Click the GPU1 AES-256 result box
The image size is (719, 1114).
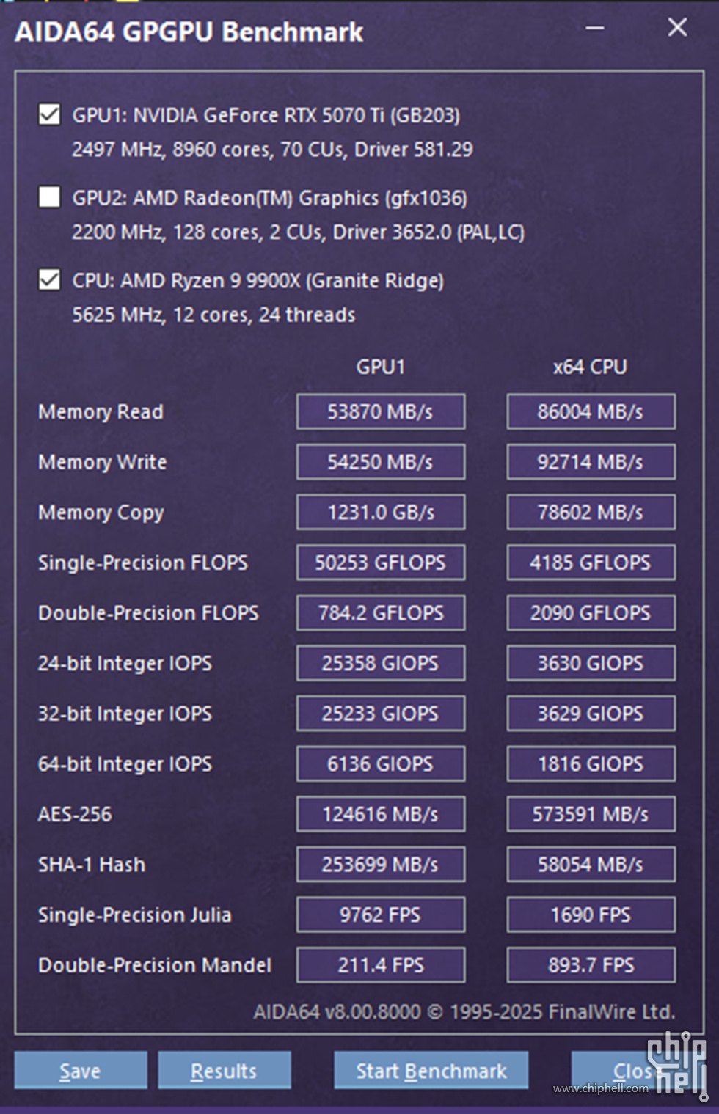pos(381,814)
